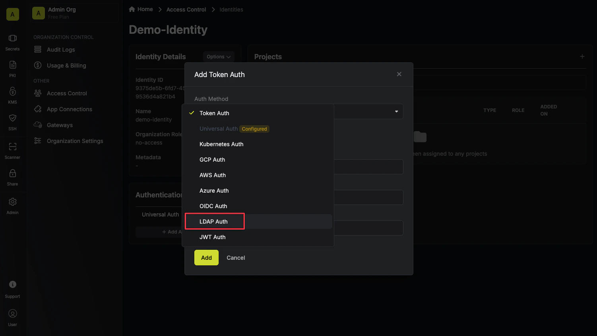Click the green A logo at top-left rail

(x=13, y=14)
